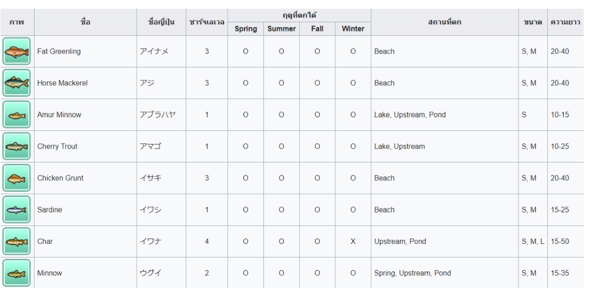Click the Char winter X mark
Image resolution: width=589 pixels, height=288 pixels.
[353, 241]
